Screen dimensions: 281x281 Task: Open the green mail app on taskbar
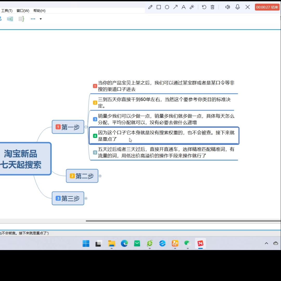click(x=137, y=243)
